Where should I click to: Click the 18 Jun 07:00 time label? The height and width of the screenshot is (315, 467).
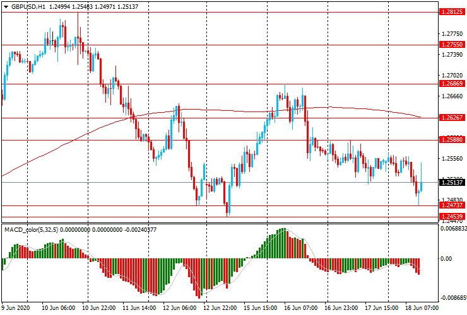pyautogui.click(x=422, y=308)
